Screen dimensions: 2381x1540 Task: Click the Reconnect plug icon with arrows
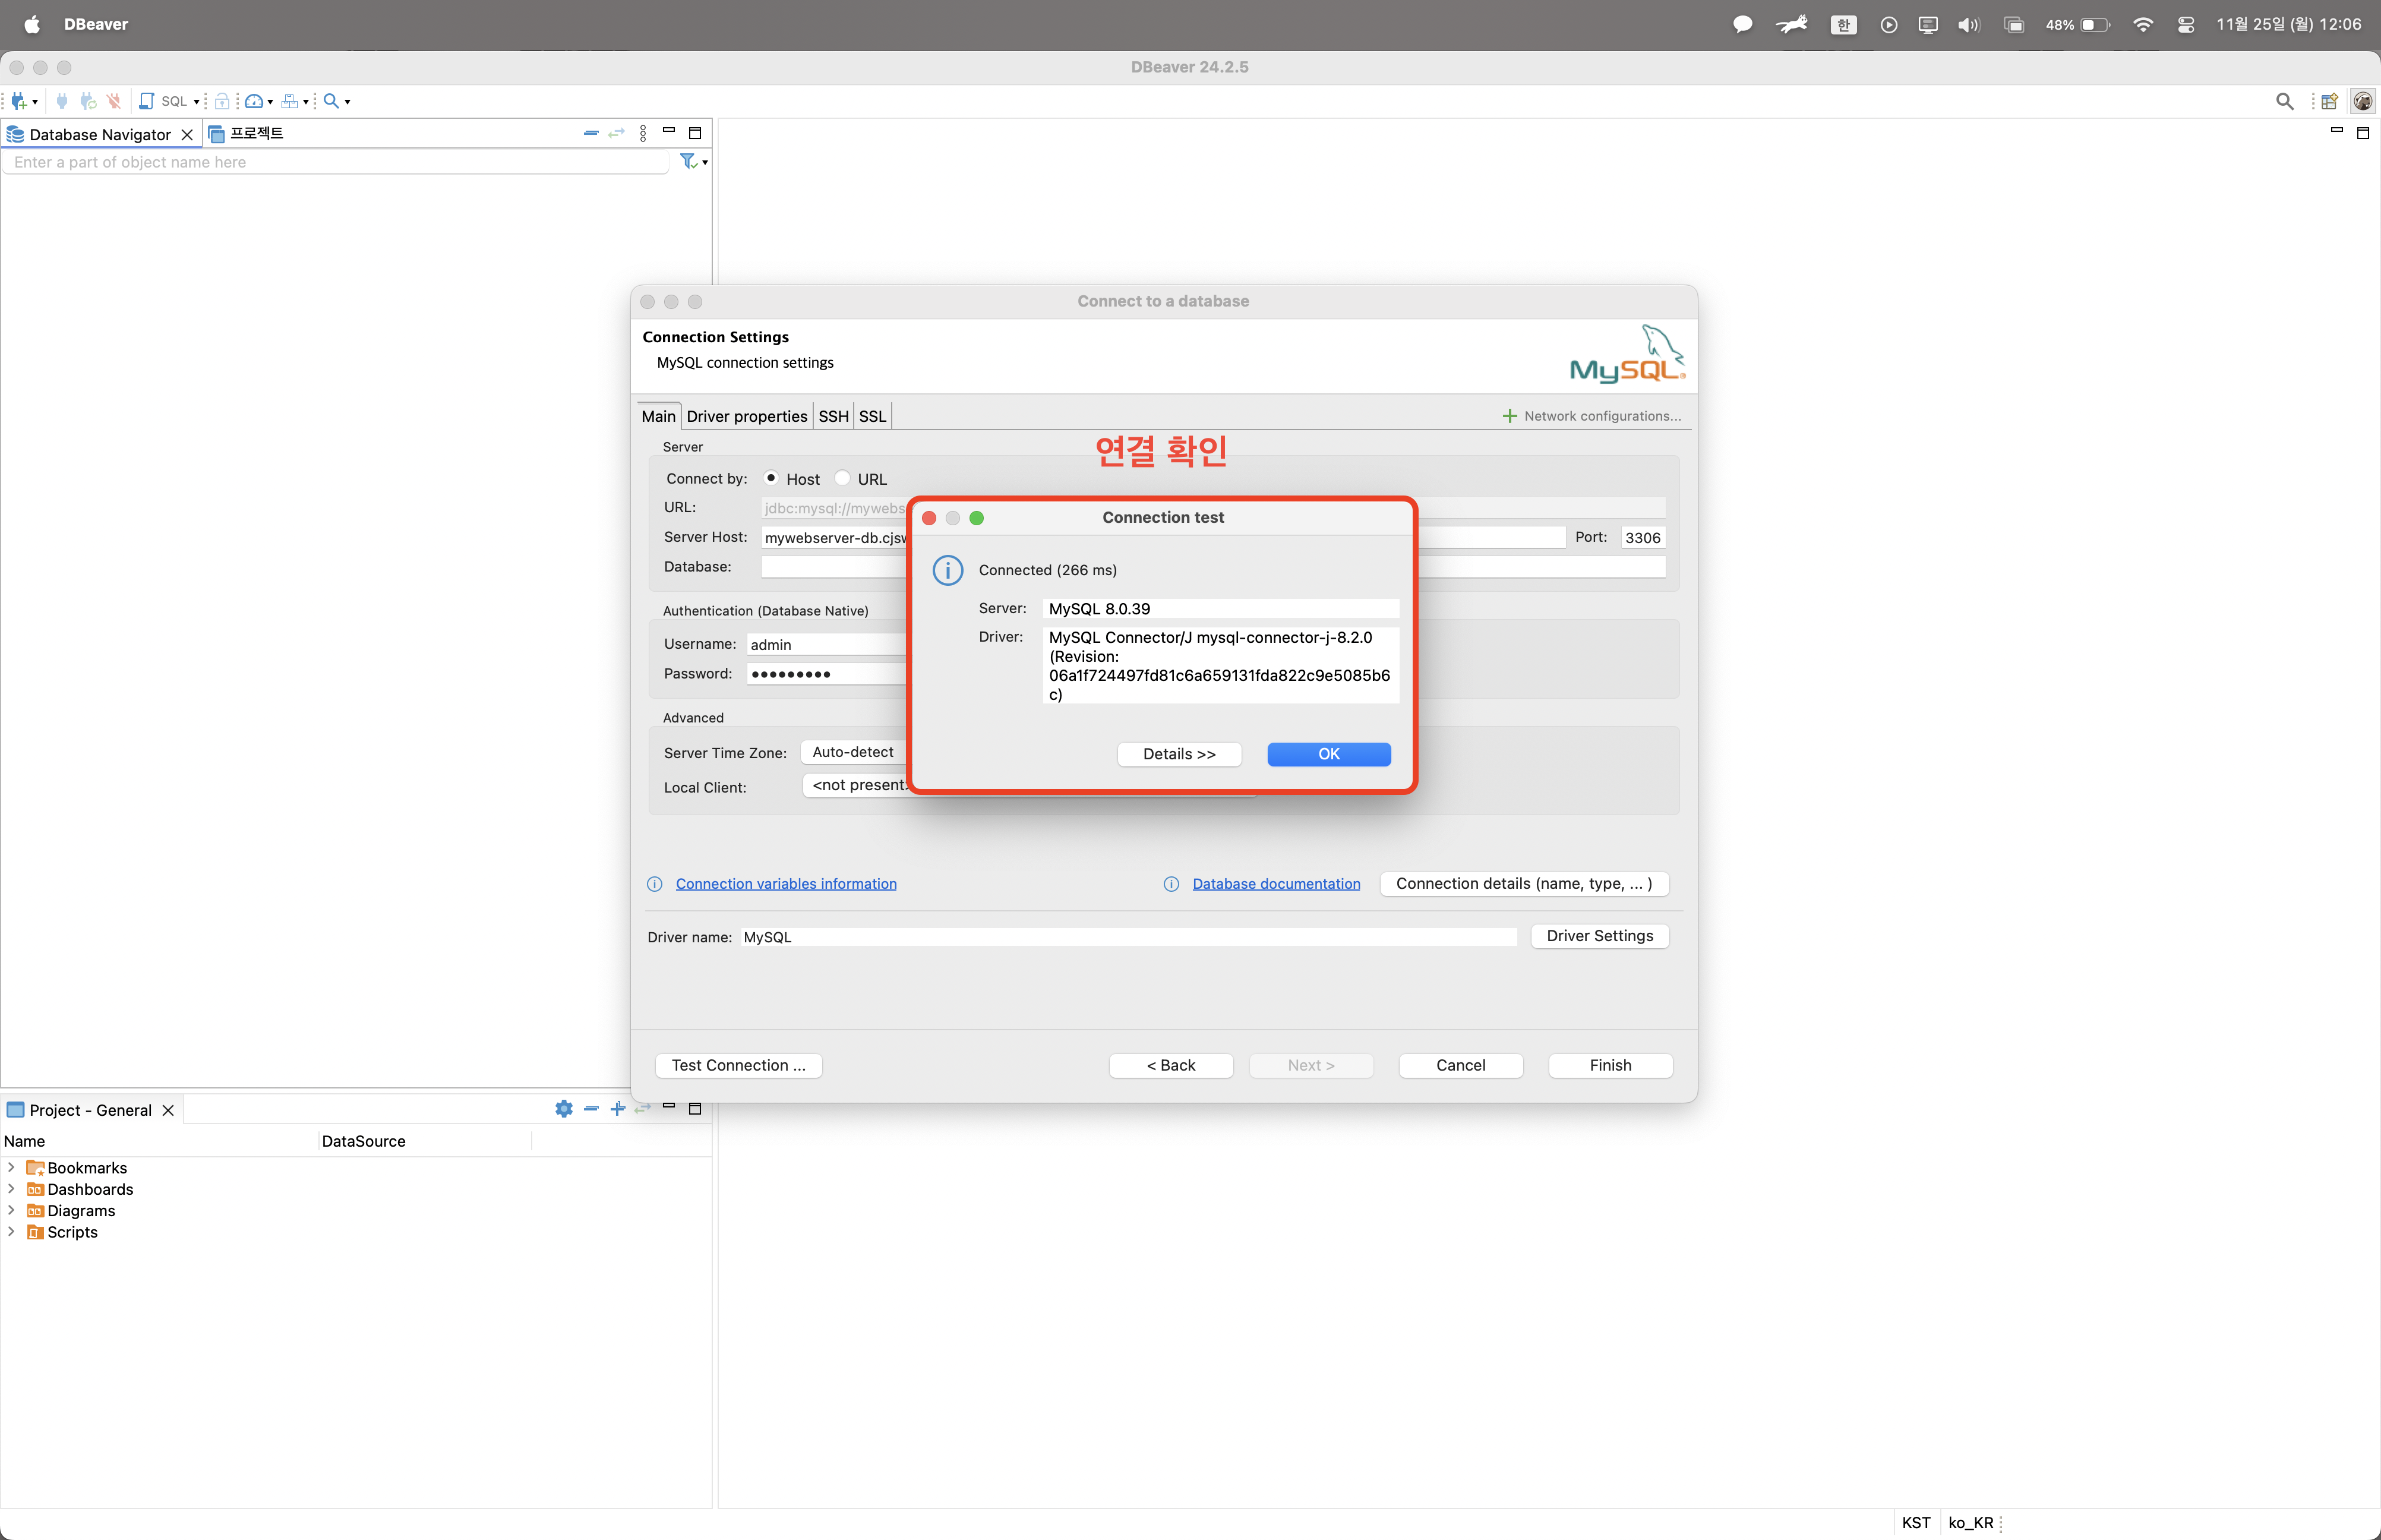88,101
